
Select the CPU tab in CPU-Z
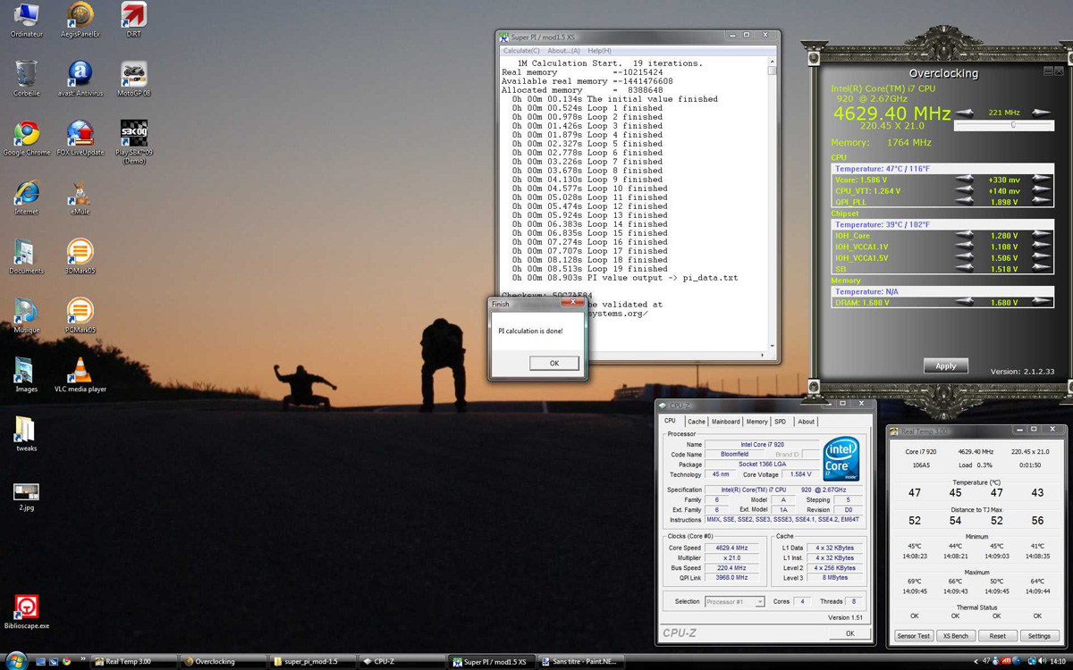pos(670,421)
